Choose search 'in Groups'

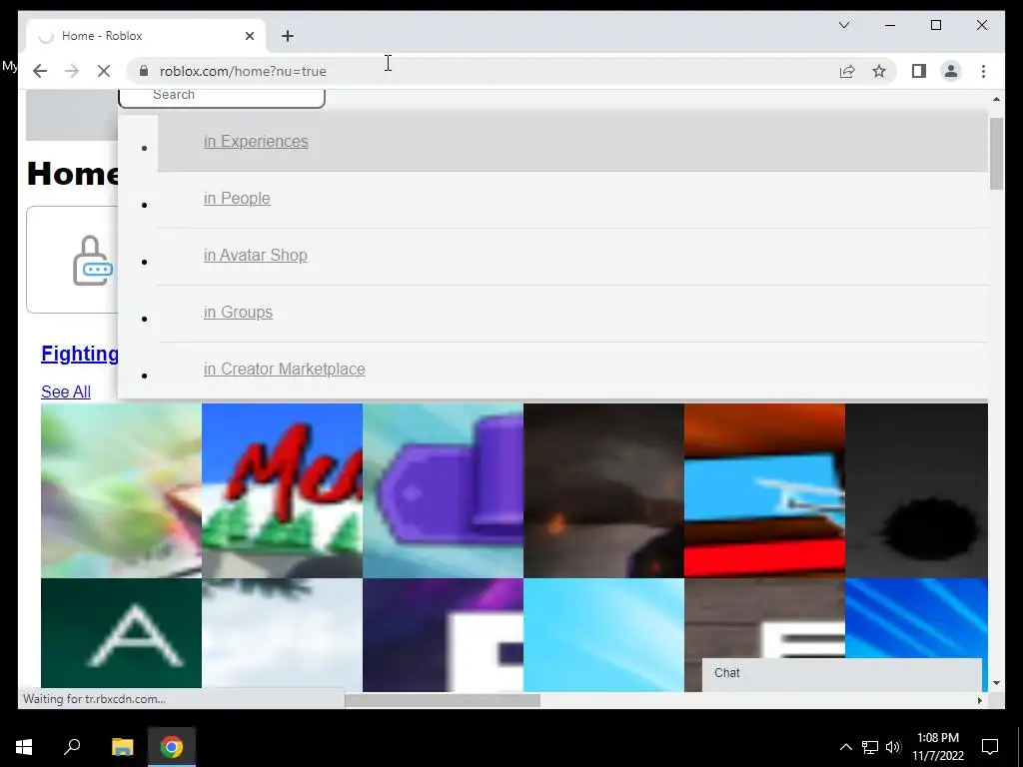point(238,312)
